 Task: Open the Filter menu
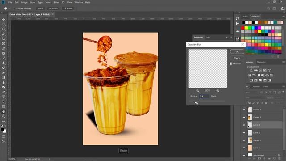click(56, 2)
